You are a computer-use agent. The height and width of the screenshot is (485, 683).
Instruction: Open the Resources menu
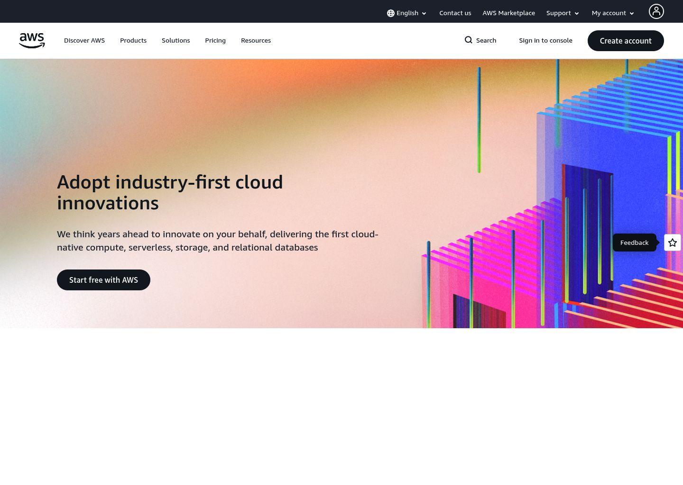coord(256,41)
